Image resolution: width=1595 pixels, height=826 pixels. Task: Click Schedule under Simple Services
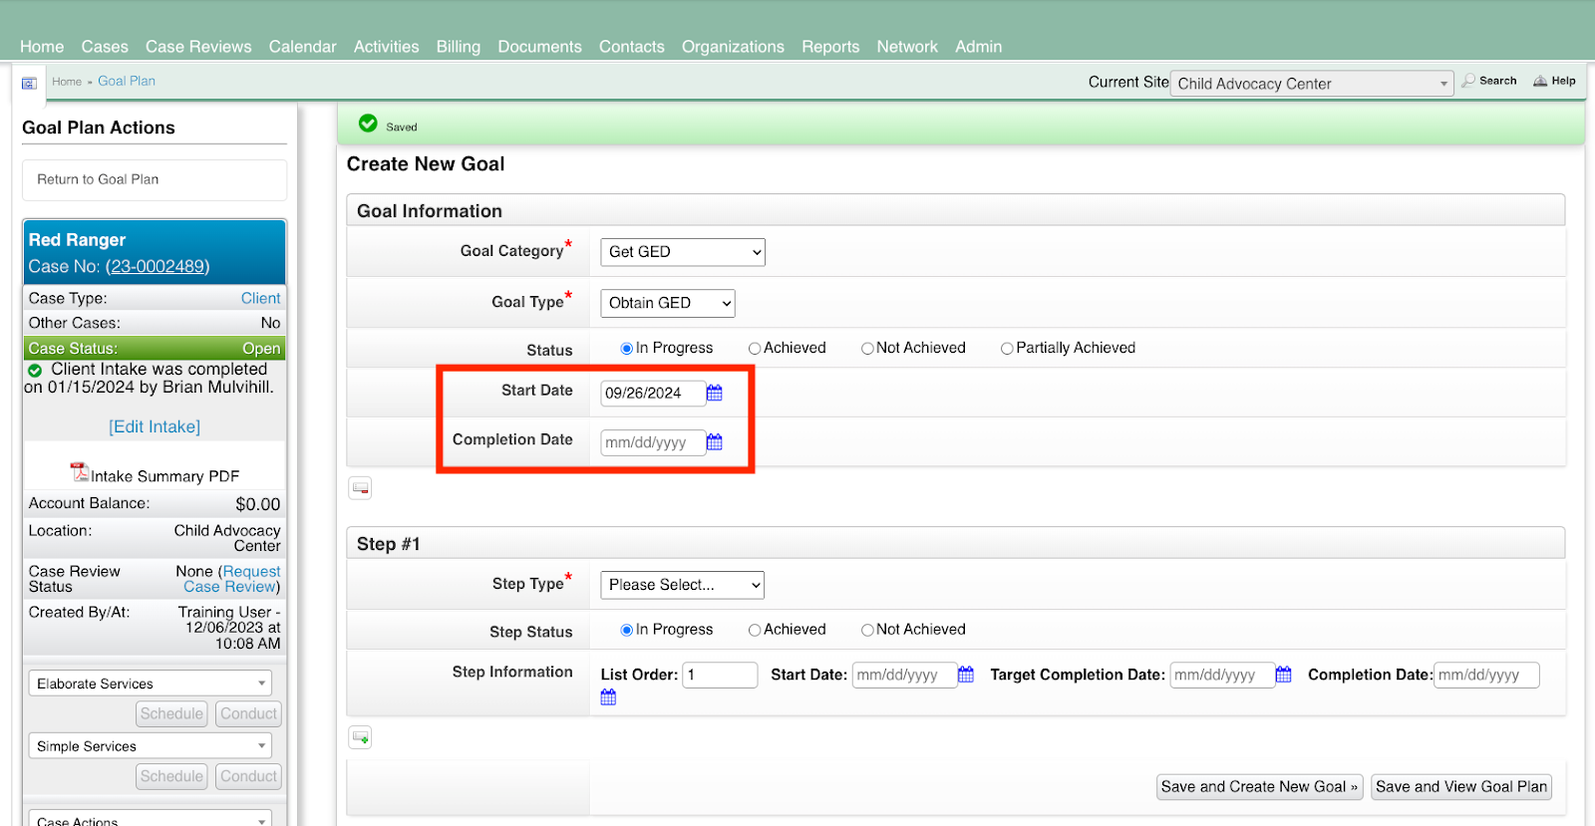171,776
